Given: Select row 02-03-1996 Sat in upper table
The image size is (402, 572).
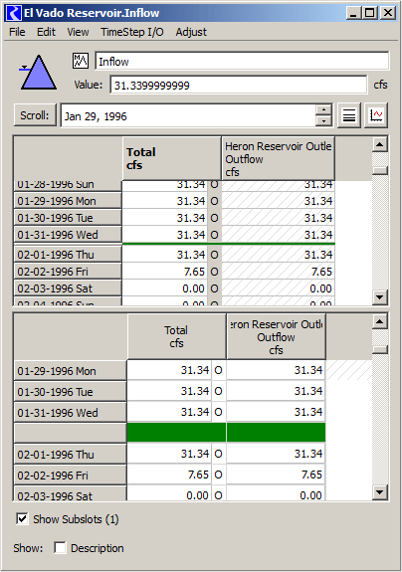Looking at the screenshot, I should pyautogui.click(x=68, y=288).
